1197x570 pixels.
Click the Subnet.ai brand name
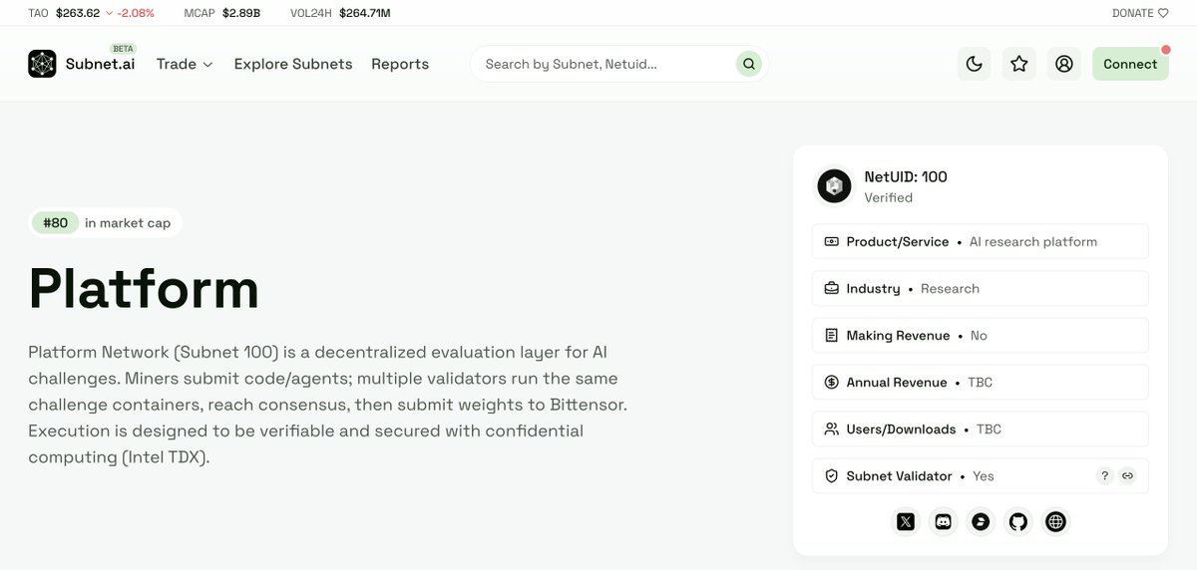100,64
